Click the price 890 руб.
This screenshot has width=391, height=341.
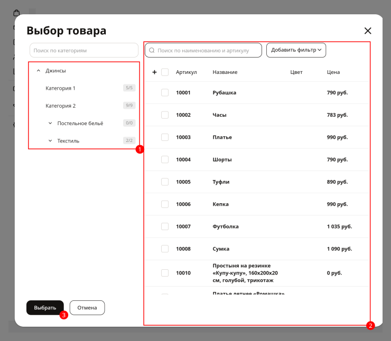pos(338,182)
